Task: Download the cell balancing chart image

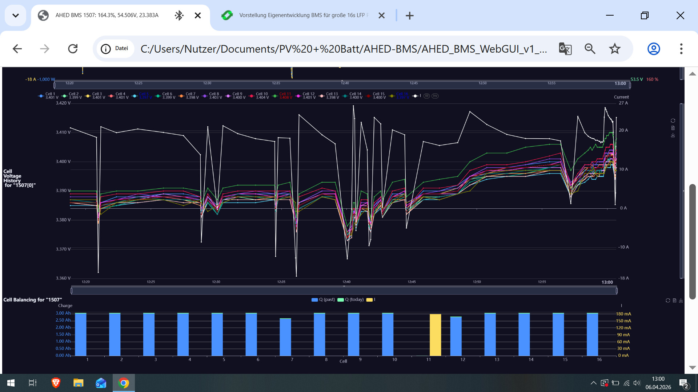Action: point(681,301)
